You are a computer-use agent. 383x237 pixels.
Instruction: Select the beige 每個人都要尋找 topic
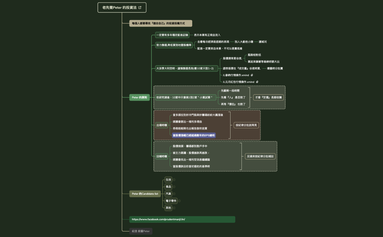[x=160, y=23]
